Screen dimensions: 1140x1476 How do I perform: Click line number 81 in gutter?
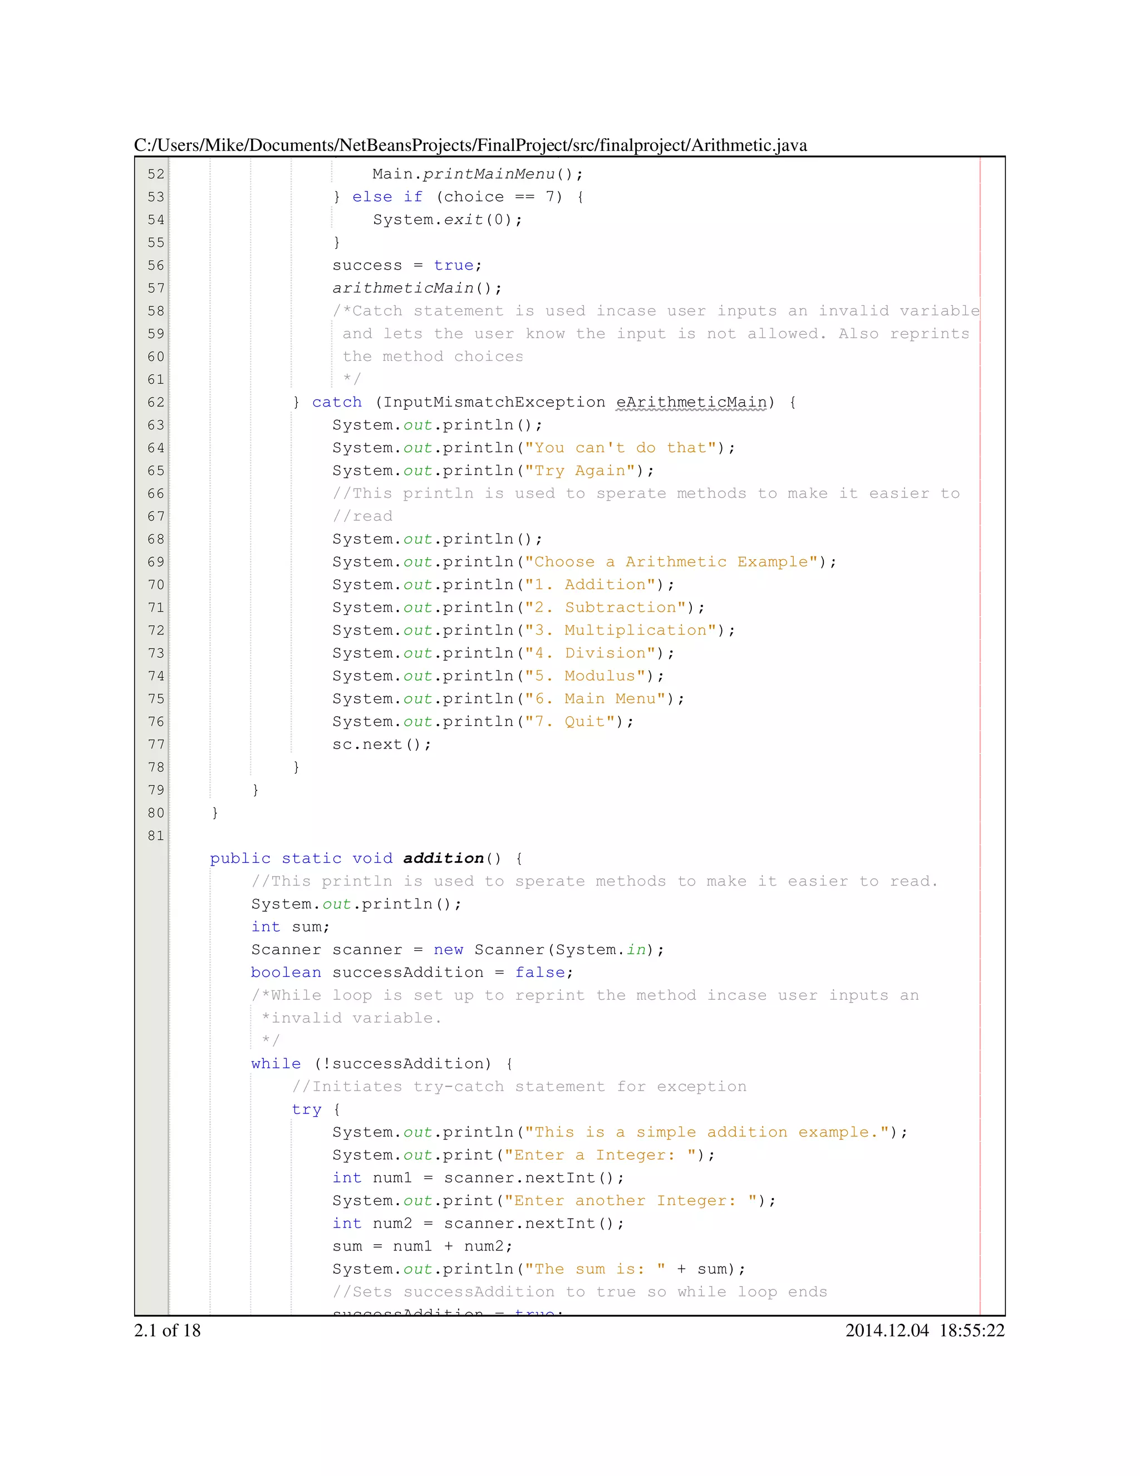click(156, 836)
